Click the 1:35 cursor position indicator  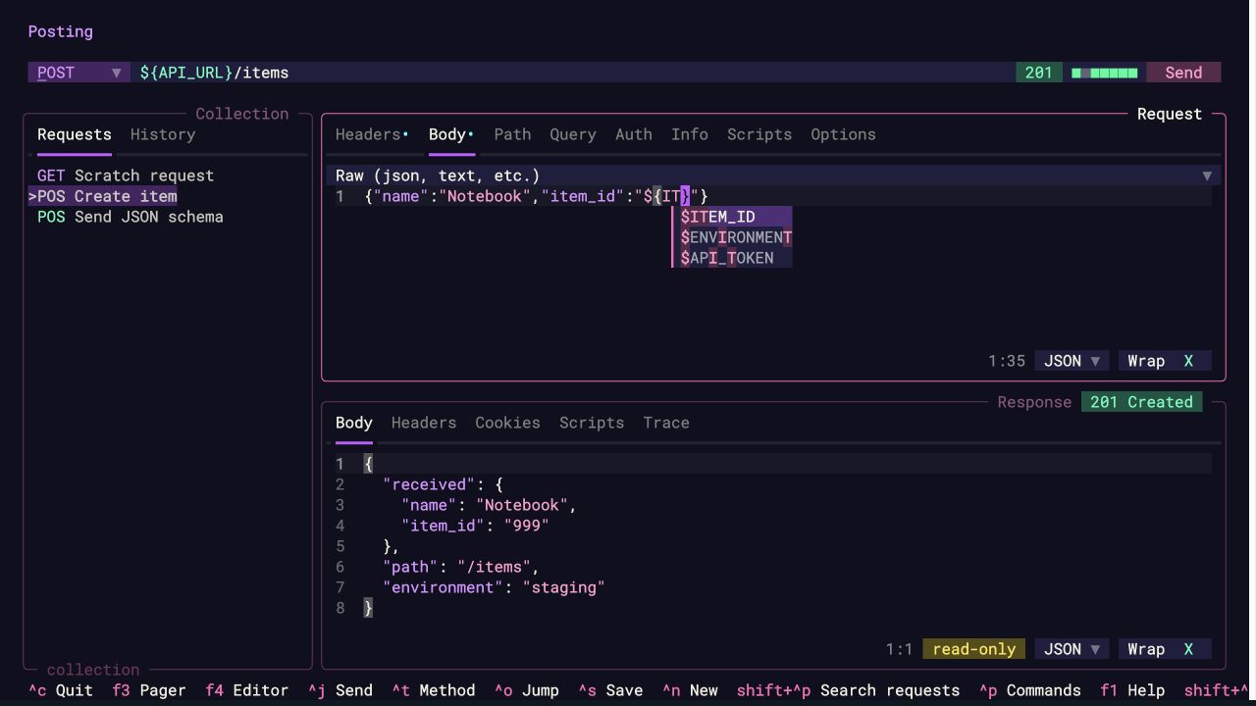click(x=1007, y=361)
